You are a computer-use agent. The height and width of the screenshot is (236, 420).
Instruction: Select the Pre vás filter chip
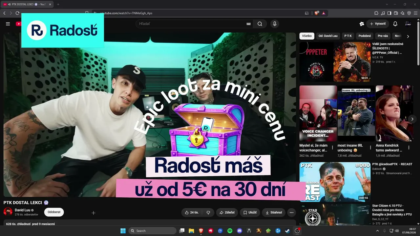pos(383,36)
